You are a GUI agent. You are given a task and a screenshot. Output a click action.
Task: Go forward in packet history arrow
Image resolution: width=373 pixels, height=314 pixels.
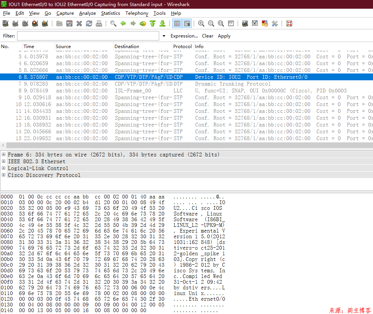[133, 23]
